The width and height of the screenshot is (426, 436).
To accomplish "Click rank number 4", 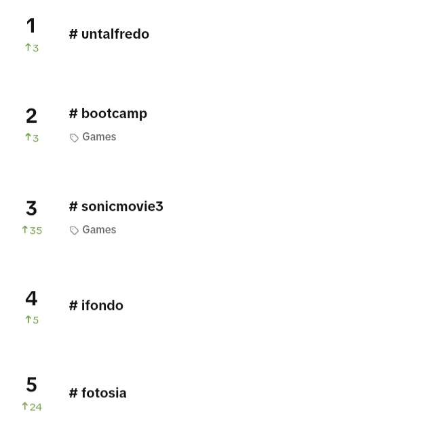I will click(x=31, y=298).
